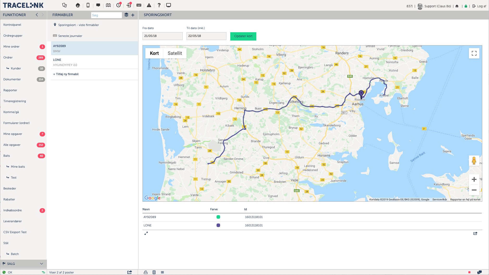Open the chat message icon in toolbar

[98, 5]
